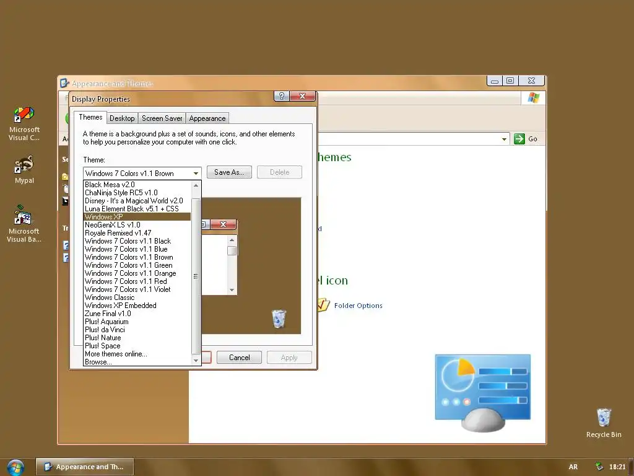
Task: Choose Windows 7 Colors v1.1 Blue
Action: (137, 249)
